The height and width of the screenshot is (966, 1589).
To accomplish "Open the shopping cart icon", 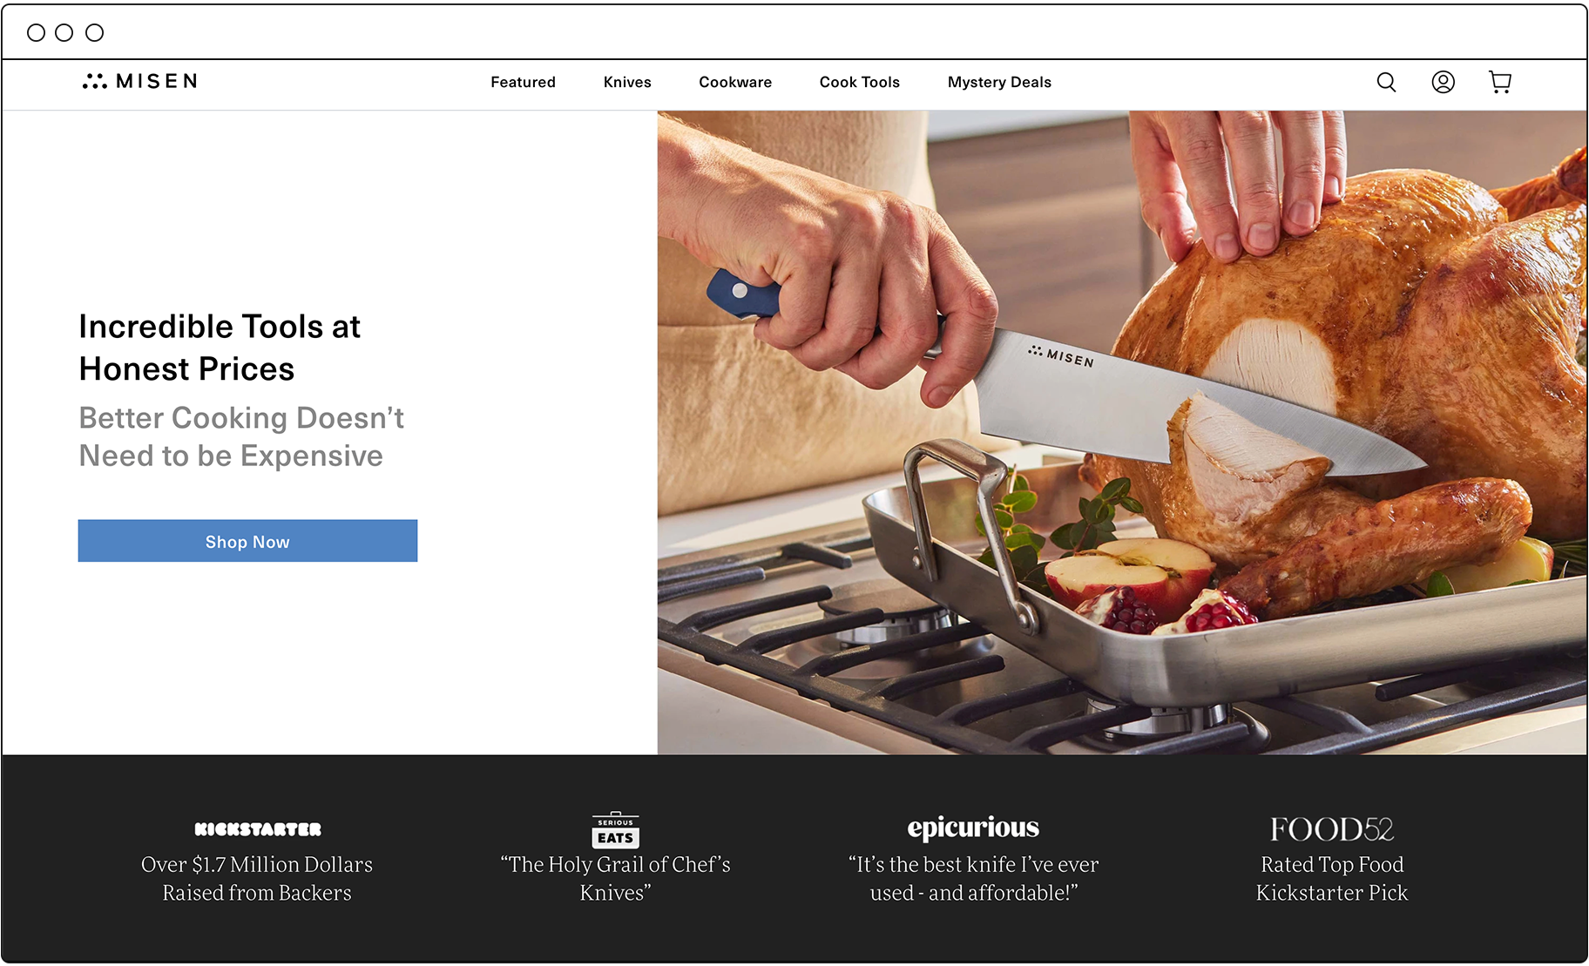I will pyautogui.click(x=1500, y=82).
